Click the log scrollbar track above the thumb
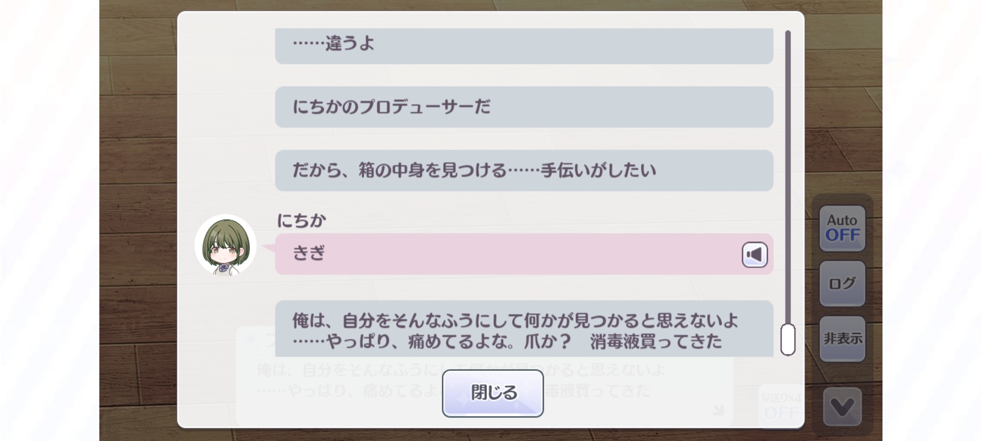The height and width of the screenshot is (441, 981). click(788, 176)
